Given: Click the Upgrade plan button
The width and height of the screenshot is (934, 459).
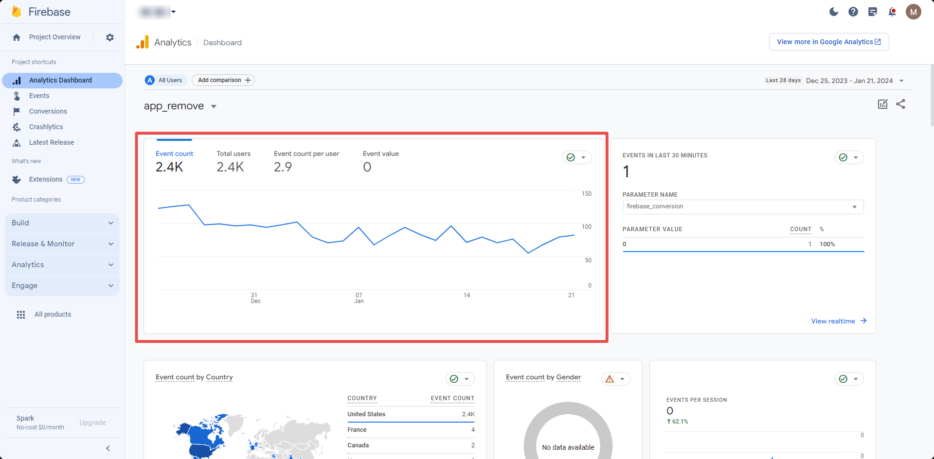Looking at the screenshot, I should 92,423.
